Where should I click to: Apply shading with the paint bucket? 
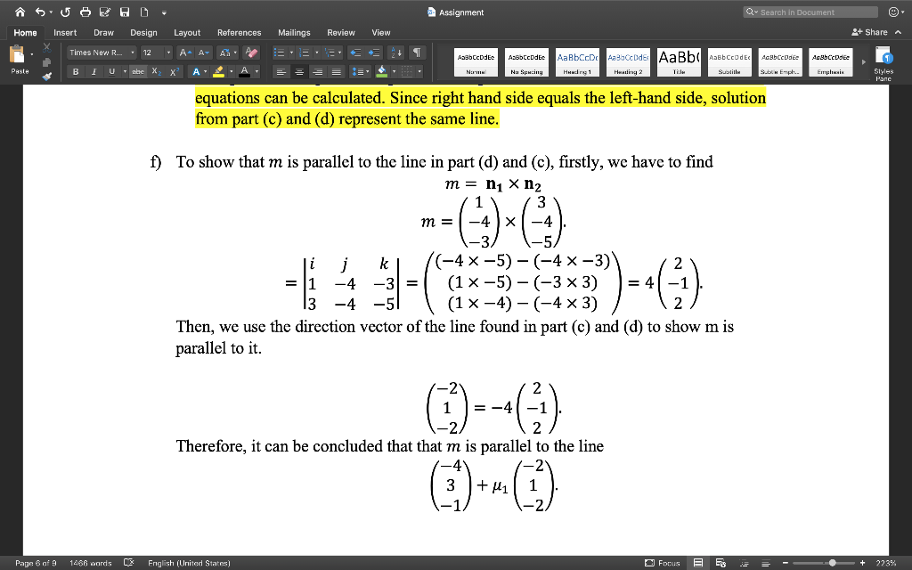(x=382, y=71)
